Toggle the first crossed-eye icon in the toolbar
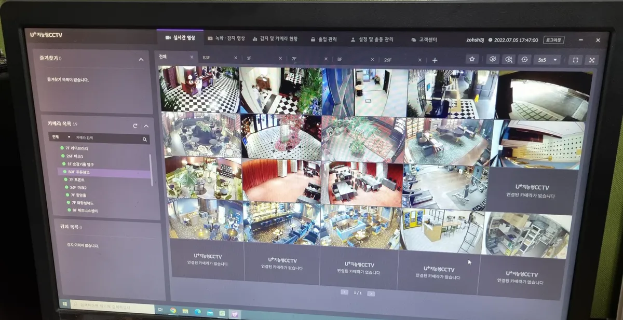 pyautogui.click(x=493, y=59)
